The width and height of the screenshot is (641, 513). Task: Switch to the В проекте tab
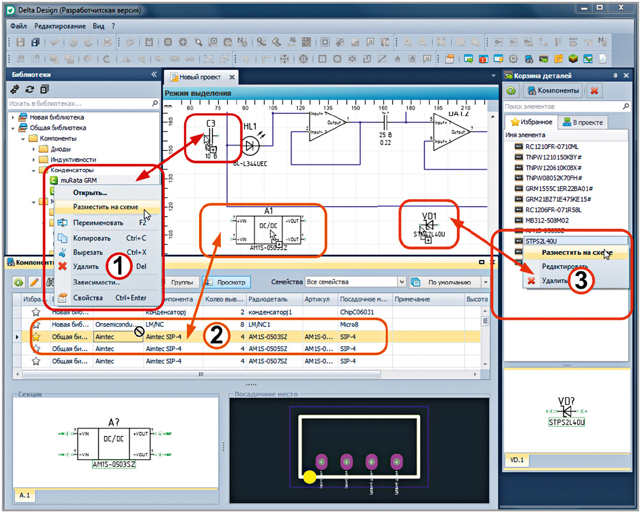pos(583,122)
